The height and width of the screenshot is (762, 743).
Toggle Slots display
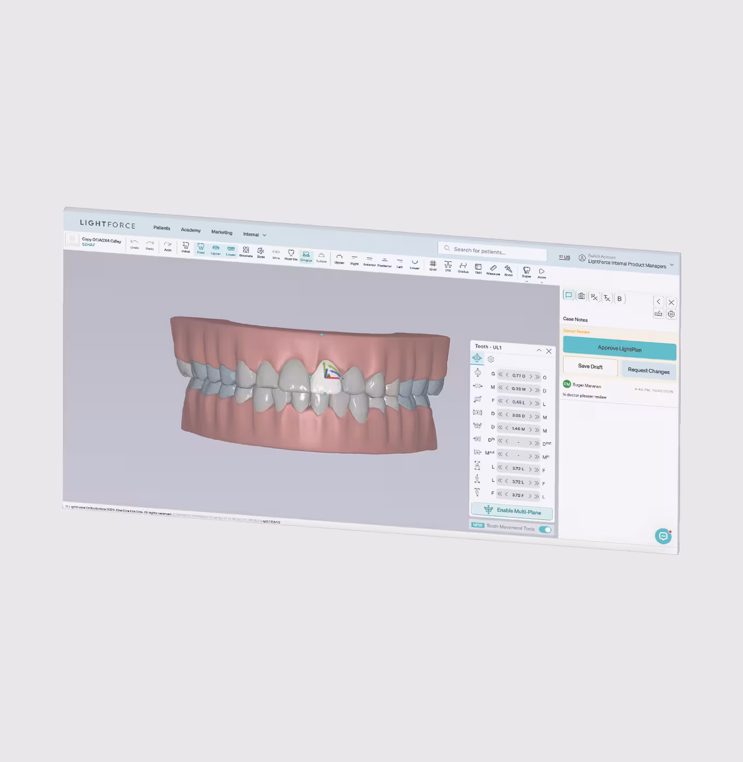261,253
